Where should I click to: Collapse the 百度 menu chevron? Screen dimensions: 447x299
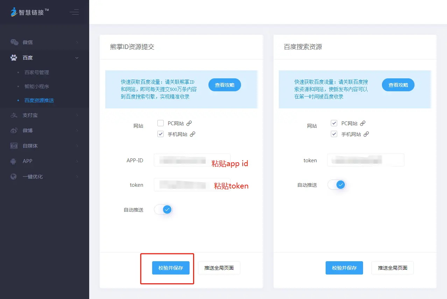tap(77, 58)
